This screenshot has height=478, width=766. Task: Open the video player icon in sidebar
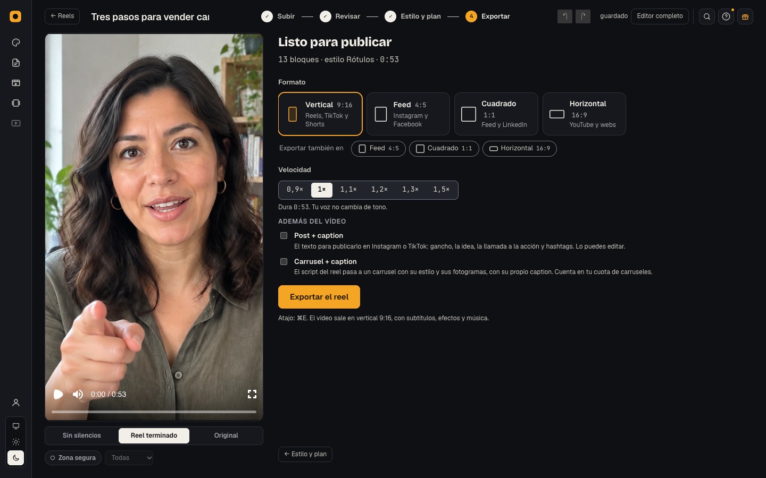[16, 123]
